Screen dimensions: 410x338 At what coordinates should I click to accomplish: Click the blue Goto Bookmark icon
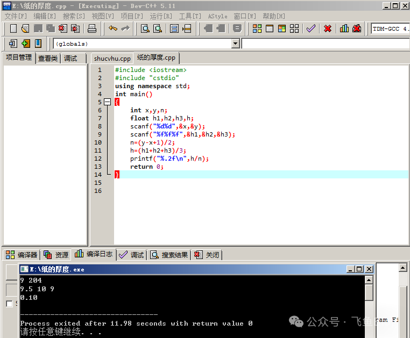pyautogui.click(x=38, y=44)
